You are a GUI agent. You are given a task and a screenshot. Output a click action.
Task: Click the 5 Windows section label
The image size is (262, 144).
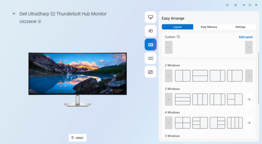[x=172, y=136]
